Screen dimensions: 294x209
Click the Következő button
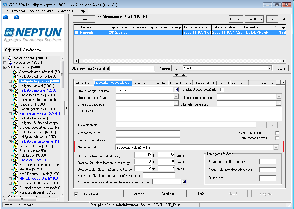point(254,19)
